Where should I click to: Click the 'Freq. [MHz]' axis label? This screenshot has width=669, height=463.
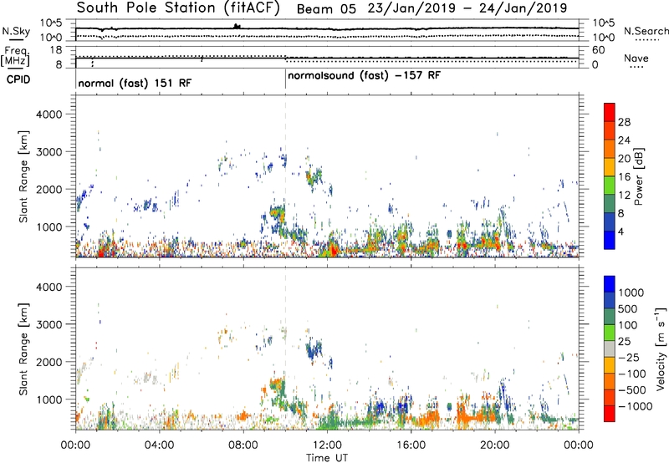[15, 56]
